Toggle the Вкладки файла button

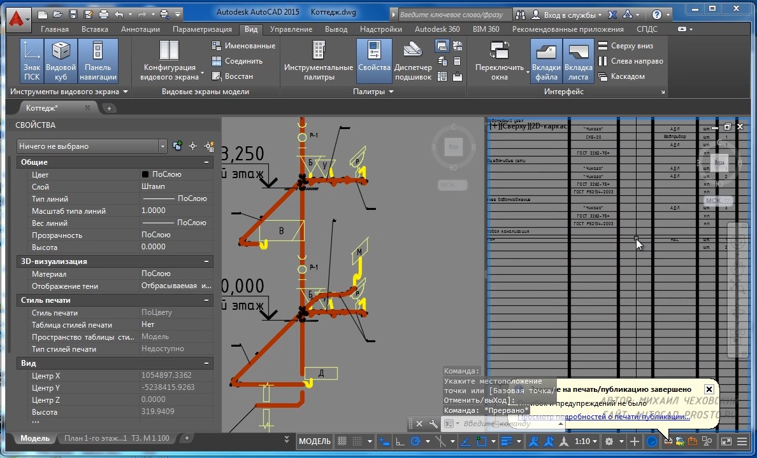[x=546, y=61]
